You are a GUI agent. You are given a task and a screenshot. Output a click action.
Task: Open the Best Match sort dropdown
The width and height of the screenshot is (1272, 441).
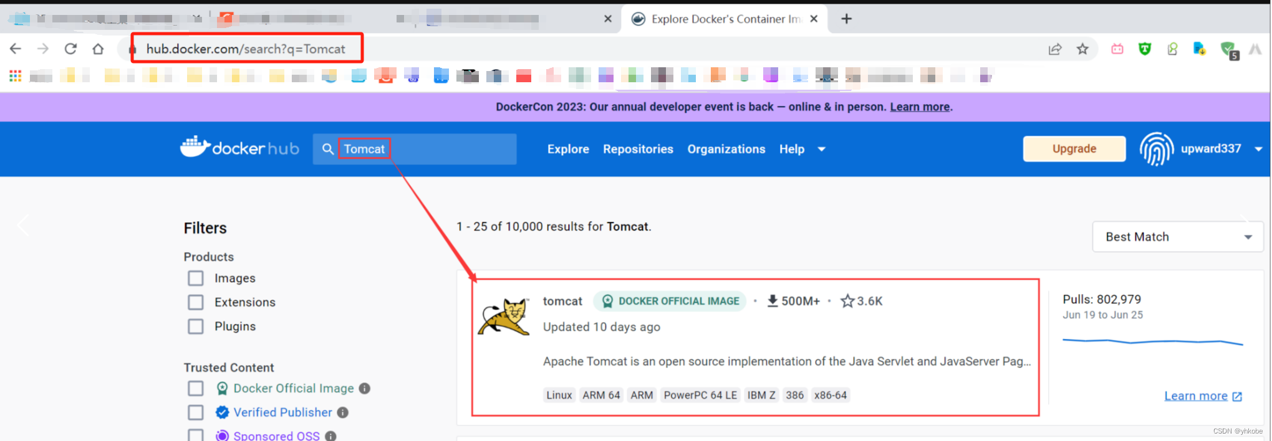coord(1178,237)
